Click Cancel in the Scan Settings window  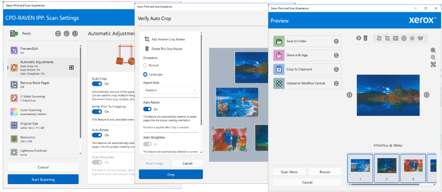(x=43, y=167)
